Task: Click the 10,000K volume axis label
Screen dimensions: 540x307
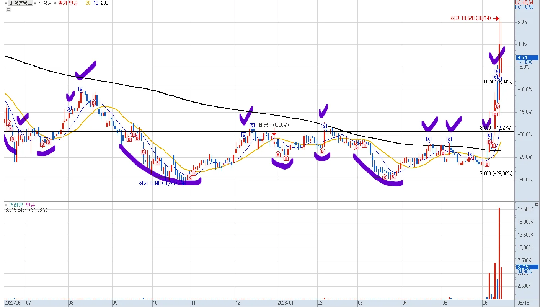Action: click(x=525, y=248)
